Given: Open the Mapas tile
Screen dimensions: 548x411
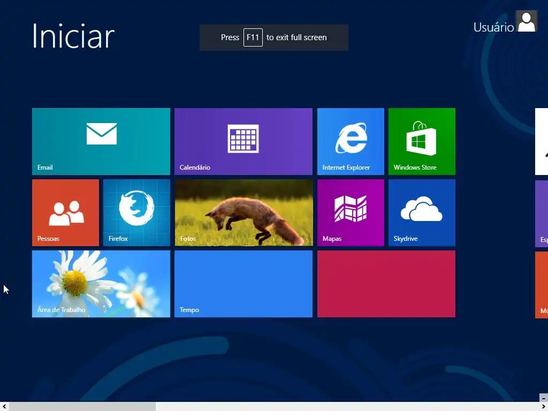Looking at the screenshot, I should (351, 213).
